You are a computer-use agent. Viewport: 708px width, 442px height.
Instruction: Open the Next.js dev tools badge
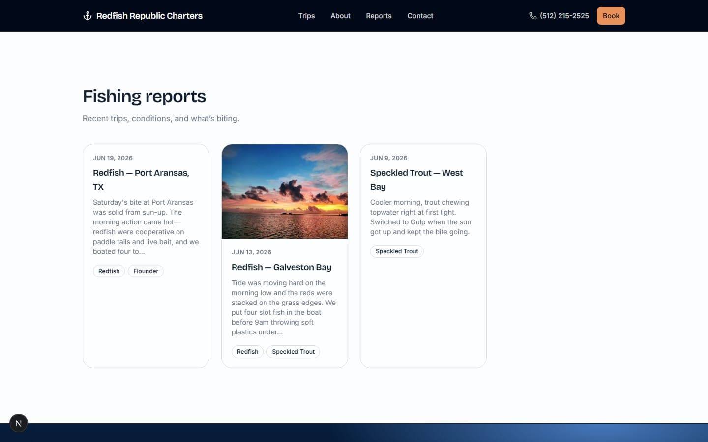[x=19, y=423]
